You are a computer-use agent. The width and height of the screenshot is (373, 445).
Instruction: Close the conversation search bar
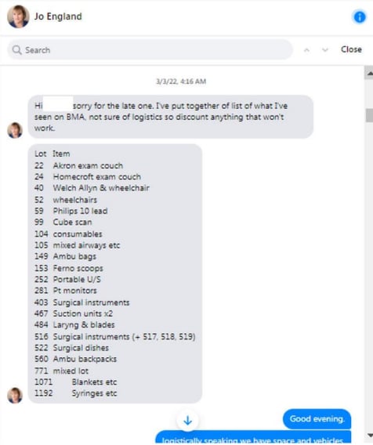pos(351,49)
